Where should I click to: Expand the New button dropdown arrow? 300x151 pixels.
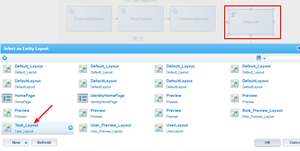click(x=26, y=142)
